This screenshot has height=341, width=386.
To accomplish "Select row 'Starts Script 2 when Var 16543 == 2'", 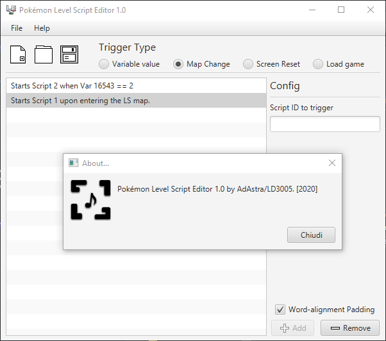I will [137, 86].
